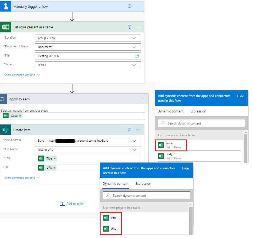Expand the Location dropdown
The width and height of the screenshot is (253, 238).
coord(134,38)
